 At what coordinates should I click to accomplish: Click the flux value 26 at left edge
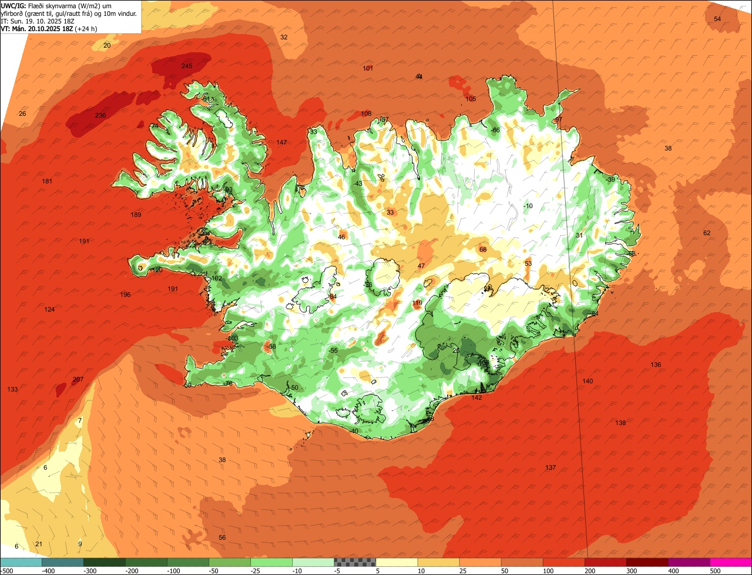point(22,113)
